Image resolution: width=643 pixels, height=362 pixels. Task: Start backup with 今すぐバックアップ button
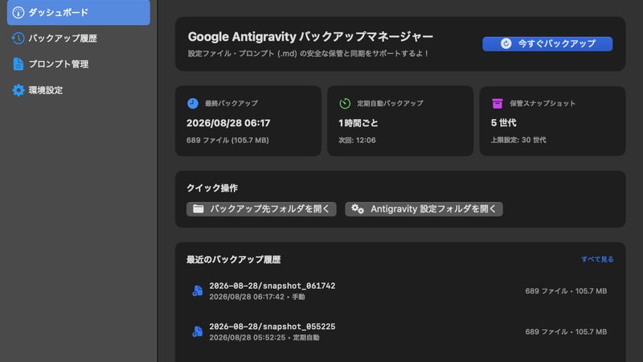pos(547,43)
